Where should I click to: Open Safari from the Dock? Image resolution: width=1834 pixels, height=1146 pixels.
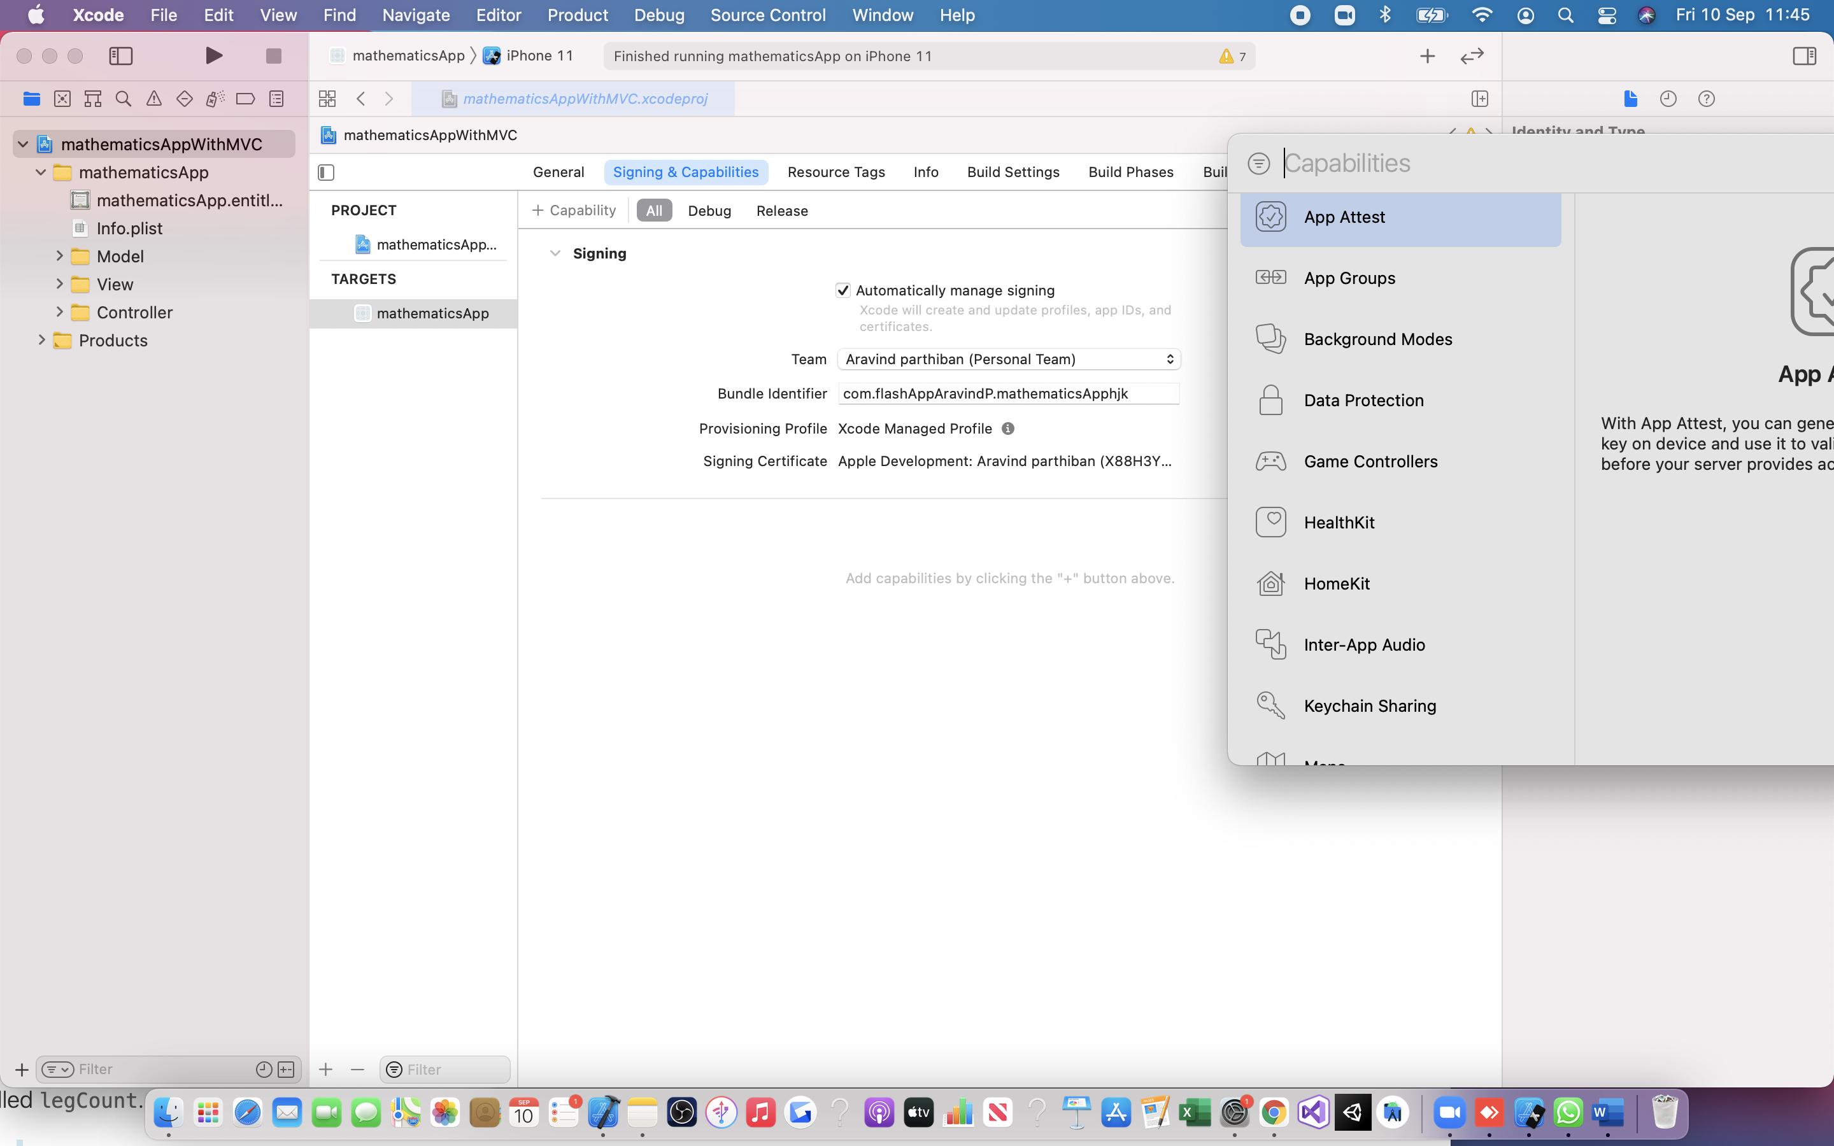[248, 1113]
